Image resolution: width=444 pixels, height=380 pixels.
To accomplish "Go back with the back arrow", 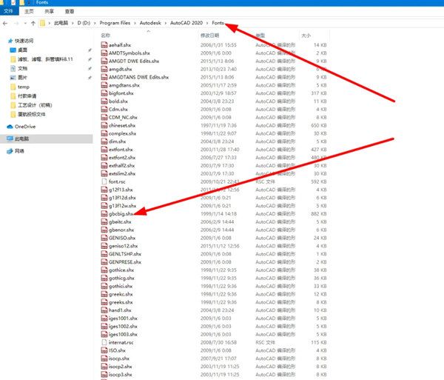I will tap(5, 23).
